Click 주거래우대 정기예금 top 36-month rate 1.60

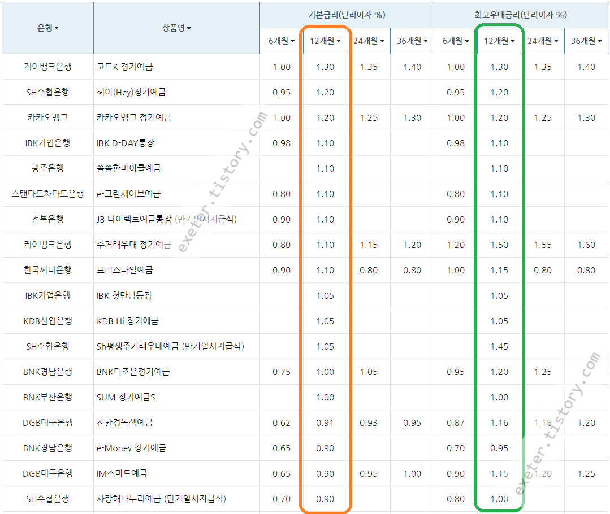tap(586, 245)
